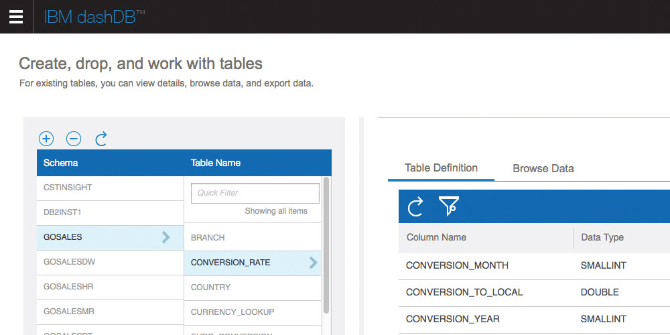Select the CONVERSION_MONTH column row

pyautogui.click(x=534, y=266)
